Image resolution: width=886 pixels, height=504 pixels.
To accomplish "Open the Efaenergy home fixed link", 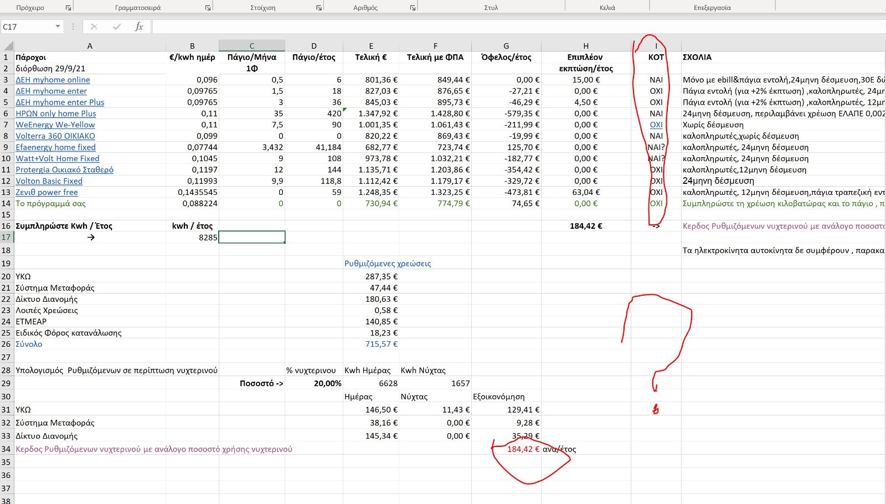I will point(55,147).
